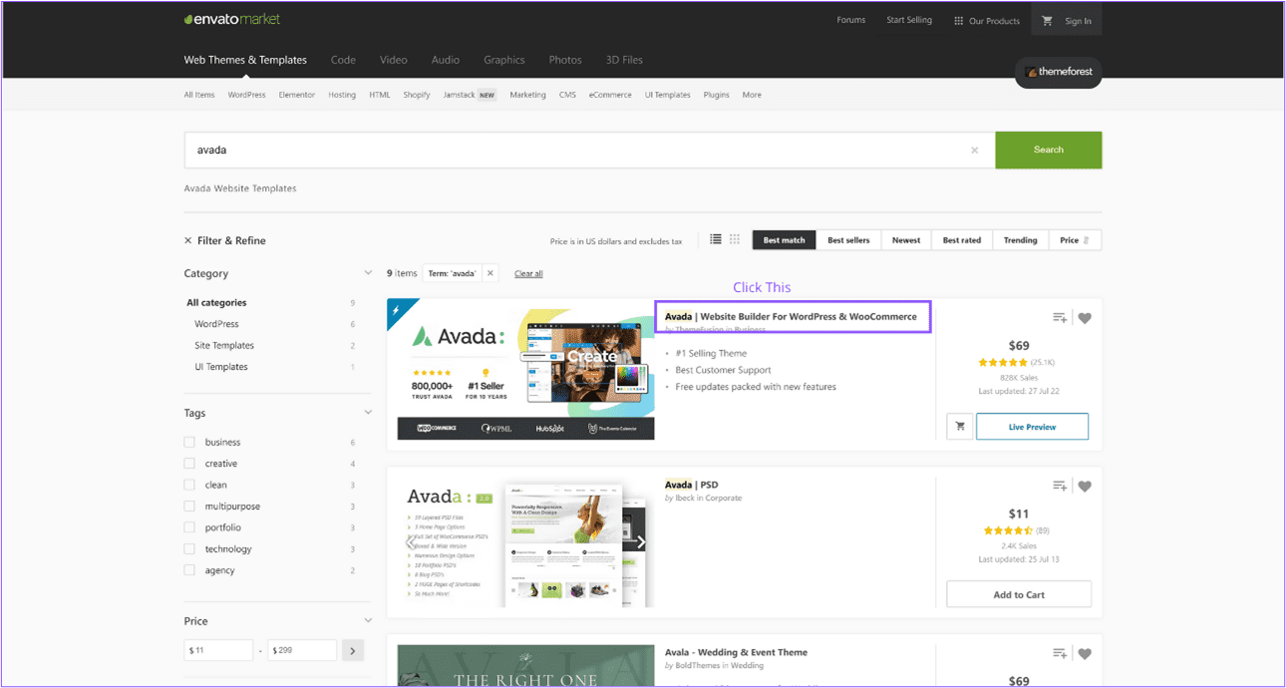Image resolution: width=1286 pixels, height=688 pixels.
Task: Switch to the Video tab
Action: tap(394, 60)
